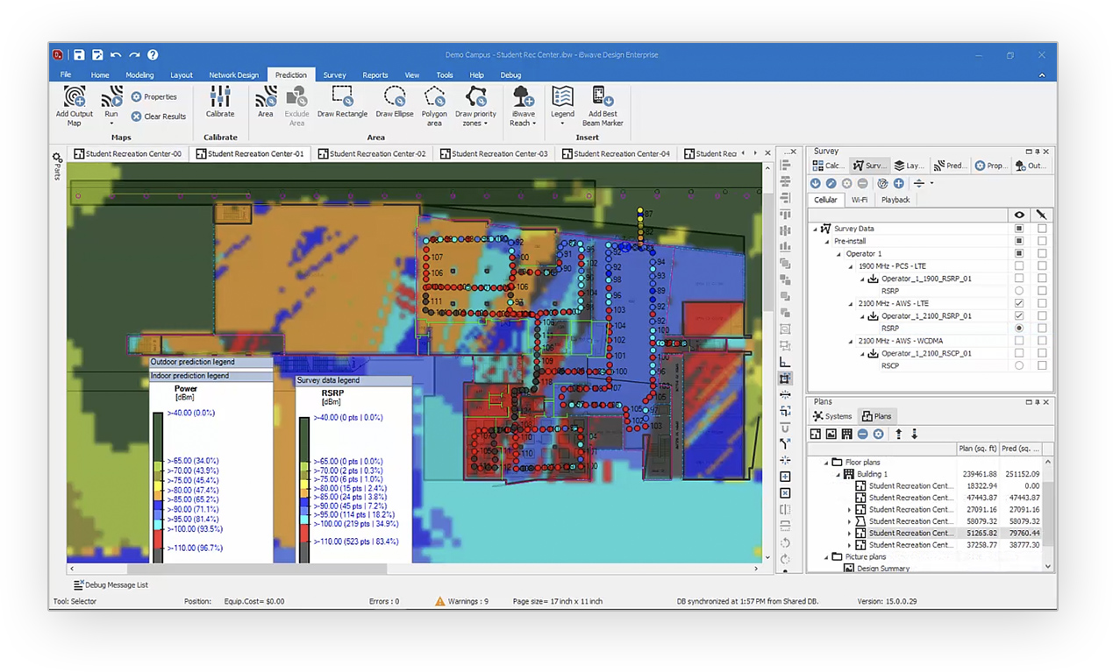Switch to the Modeling ribbon tab
This screenshot has height=672, width=1113.
139,75
